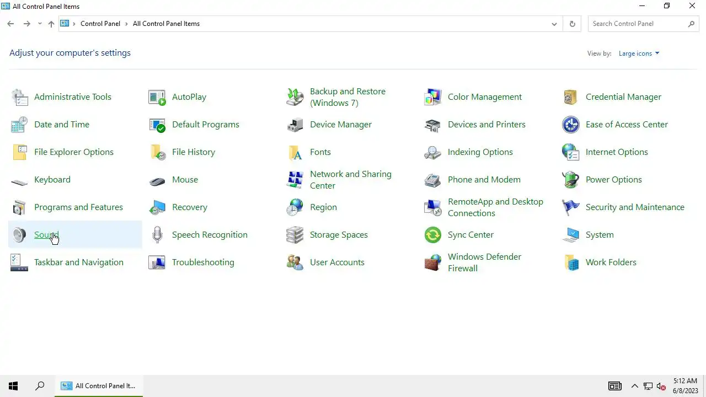
Task: Click the Forward navigation arrow
Action: coord(26,24)
